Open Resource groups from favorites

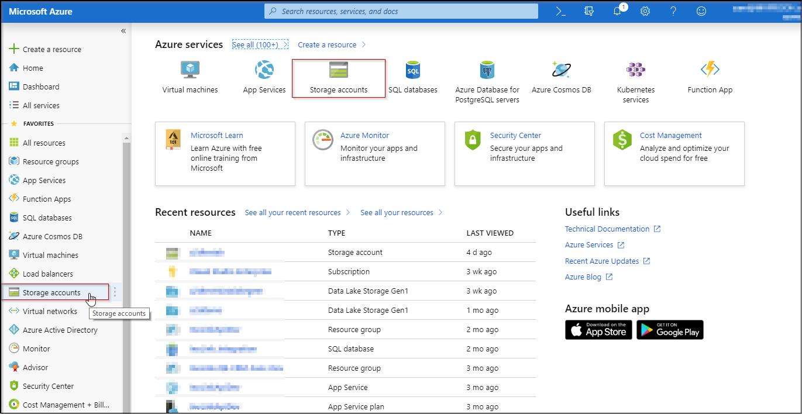(x=50, y=161)
